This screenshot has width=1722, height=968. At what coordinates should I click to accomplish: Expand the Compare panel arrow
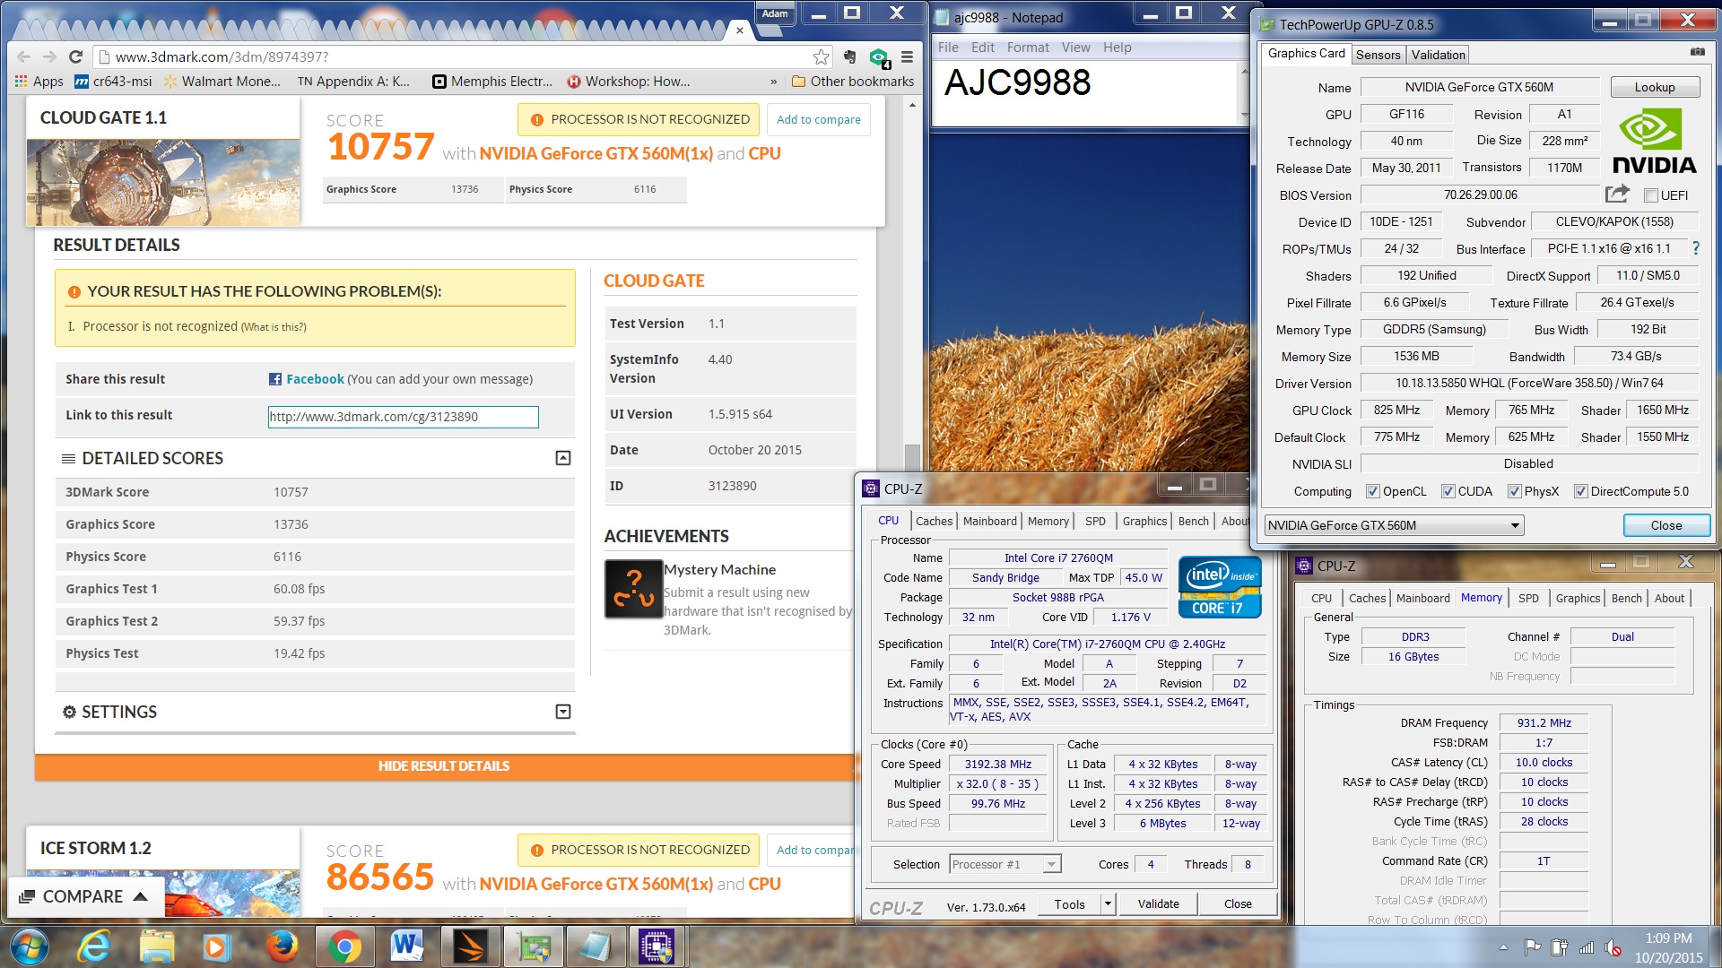tap(140, 896)
